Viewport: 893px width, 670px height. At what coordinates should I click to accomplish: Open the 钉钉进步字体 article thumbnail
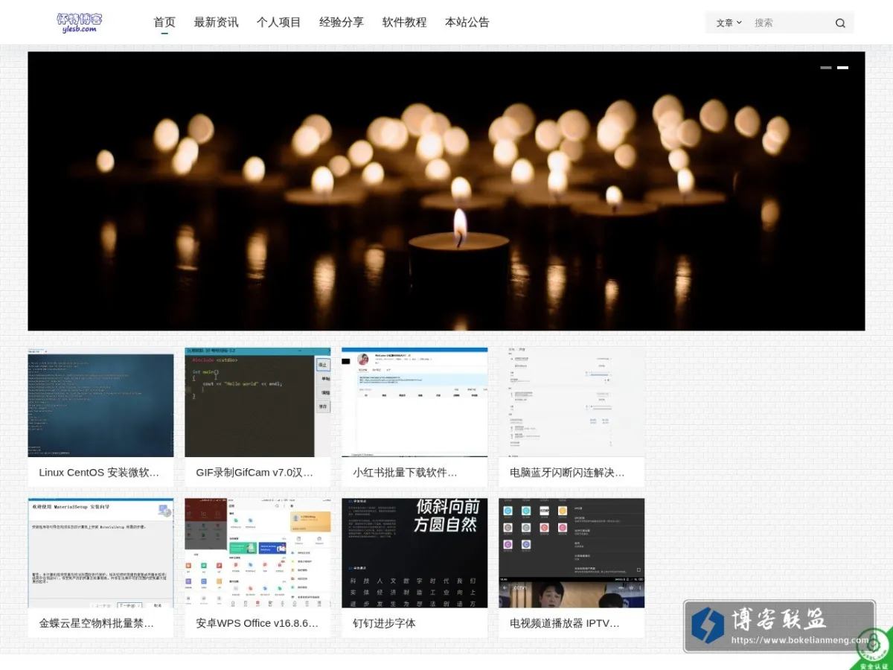pos(415,553)
